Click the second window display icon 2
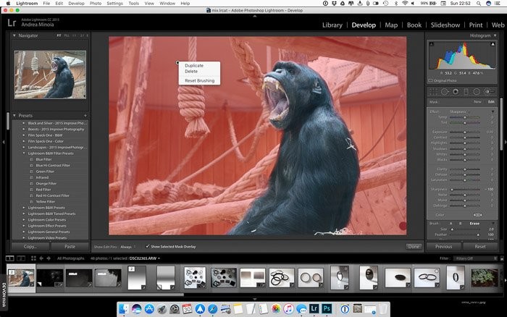The image size is (507, 317). point(21,258)
